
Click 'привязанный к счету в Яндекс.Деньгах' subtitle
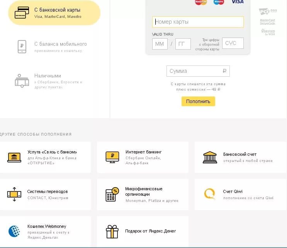(49, 235)
